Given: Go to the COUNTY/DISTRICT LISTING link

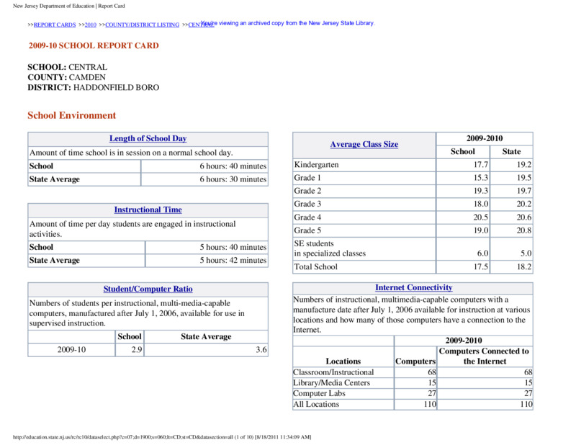Looking at the screenshot, I should tap(142, 24).
